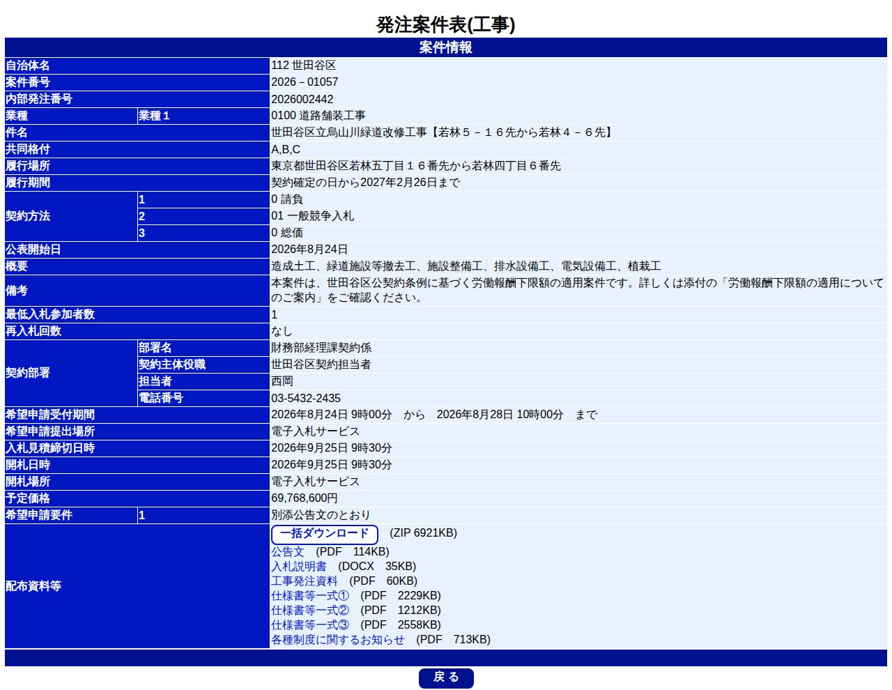This screenshot has height=690, width=892.
Task: Click the person in charge 西岡
Action: [282, 381]
